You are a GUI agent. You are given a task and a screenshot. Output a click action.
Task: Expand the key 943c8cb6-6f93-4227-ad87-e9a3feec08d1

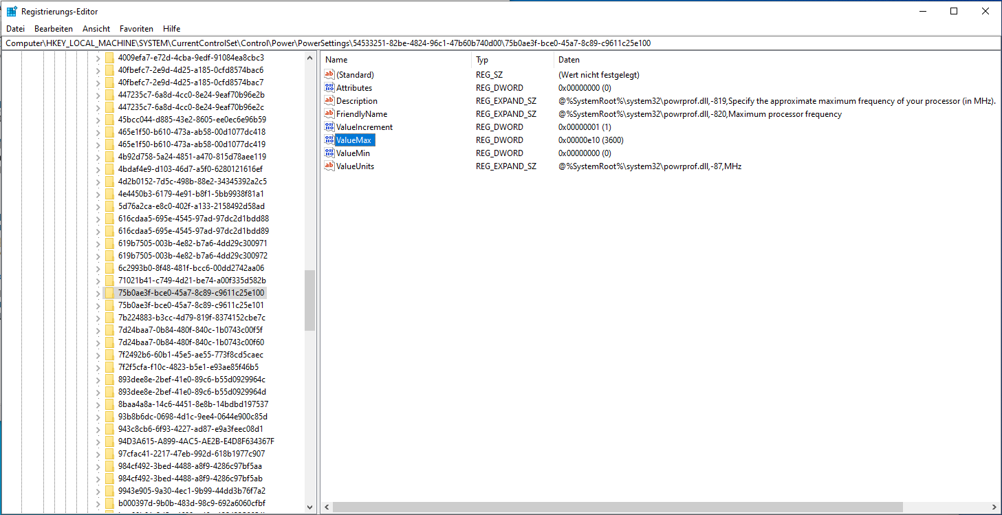pyautogui.click(x=97, y=429)
